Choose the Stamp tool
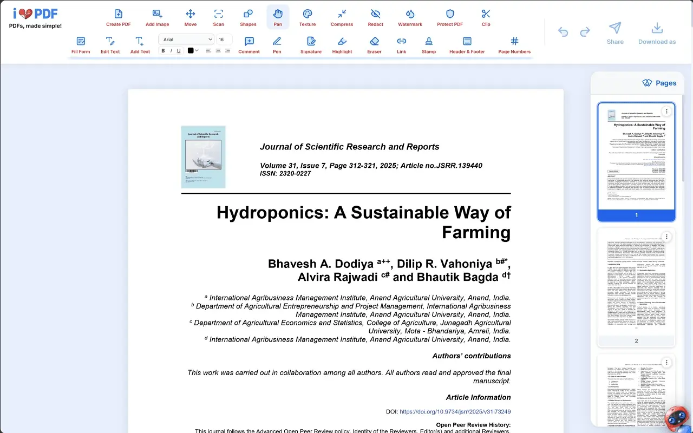693x433 pixels. point(429,45)
